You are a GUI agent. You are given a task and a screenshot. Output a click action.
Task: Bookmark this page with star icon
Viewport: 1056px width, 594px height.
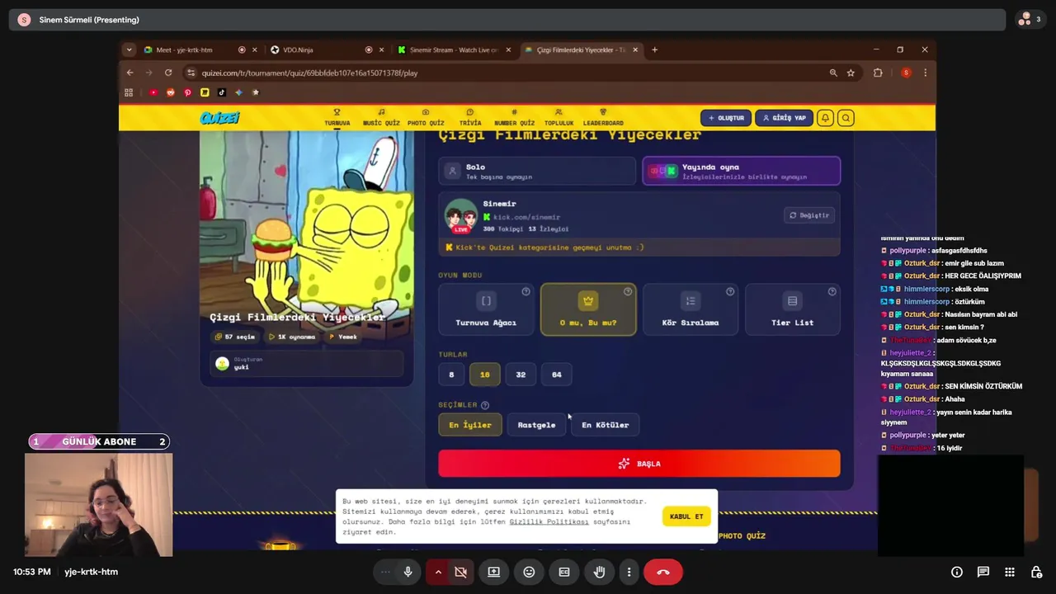(851, 73)
